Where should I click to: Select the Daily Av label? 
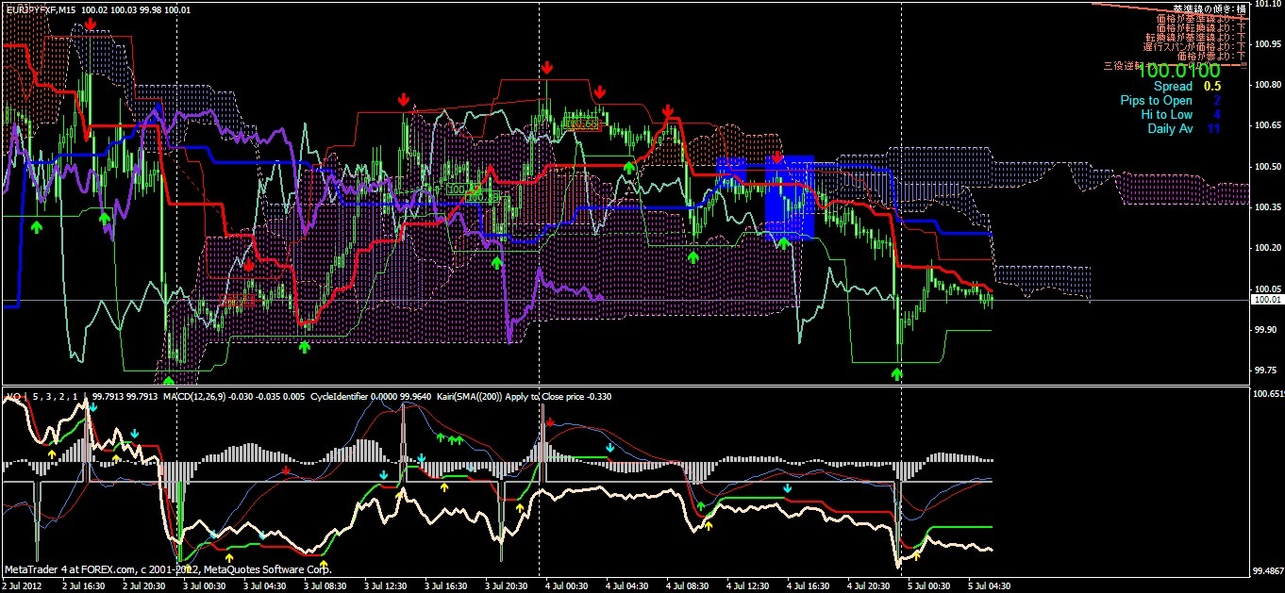coord(1170,129)
